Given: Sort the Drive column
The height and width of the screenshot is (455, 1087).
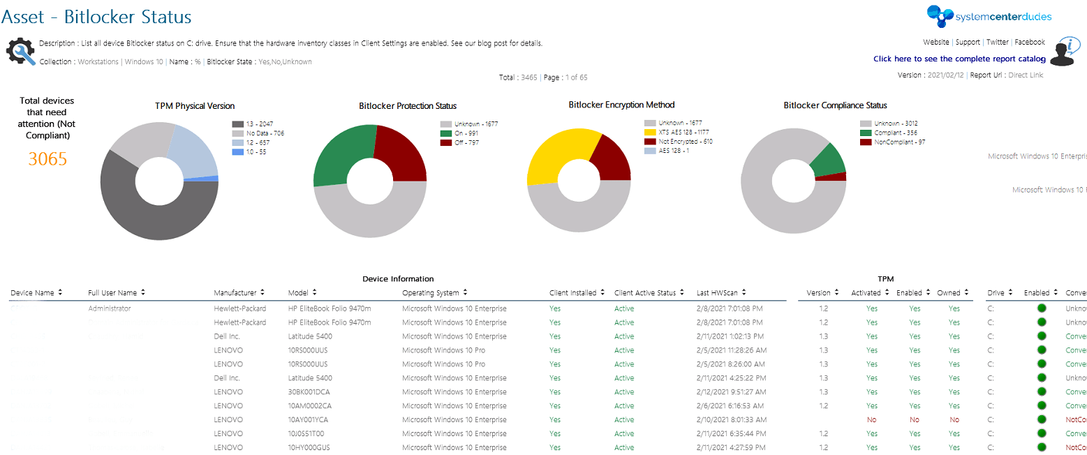Looking at the screenshot, I should 1012,292.
